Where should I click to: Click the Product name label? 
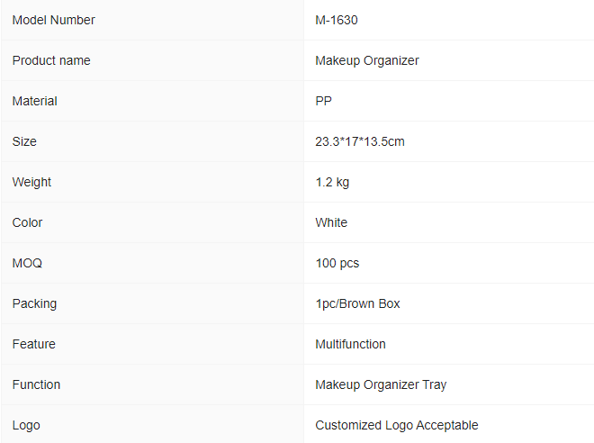51,60
